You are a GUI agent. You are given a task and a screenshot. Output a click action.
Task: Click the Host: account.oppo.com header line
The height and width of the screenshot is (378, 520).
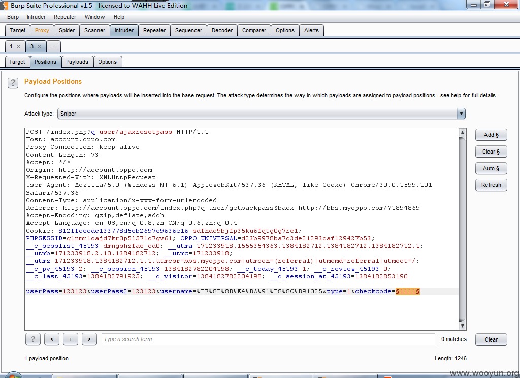[x=71, y=140]
